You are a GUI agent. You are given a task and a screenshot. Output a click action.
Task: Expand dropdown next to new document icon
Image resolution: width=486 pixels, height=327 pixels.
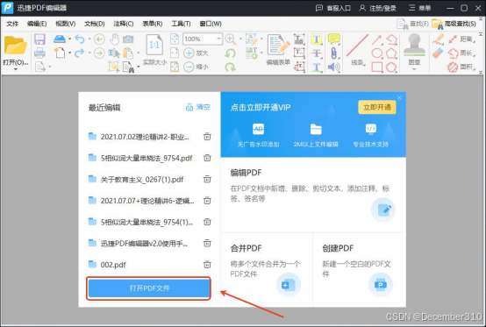(69, 53)
